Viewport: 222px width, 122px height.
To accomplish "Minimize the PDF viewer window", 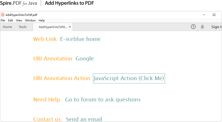I will (x=204, y=15).
